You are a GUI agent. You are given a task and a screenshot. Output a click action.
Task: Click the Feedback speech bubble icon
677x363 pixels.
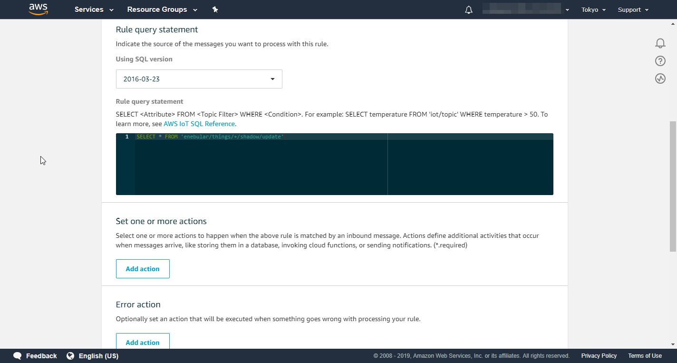click(18, 356)
